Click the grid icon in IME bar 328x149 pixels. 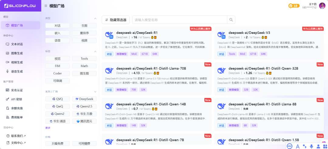click(325, 146)
